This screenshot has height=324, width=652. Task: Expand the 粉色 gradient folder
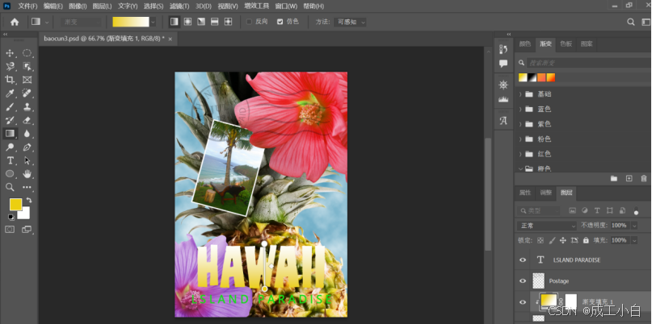520,139
